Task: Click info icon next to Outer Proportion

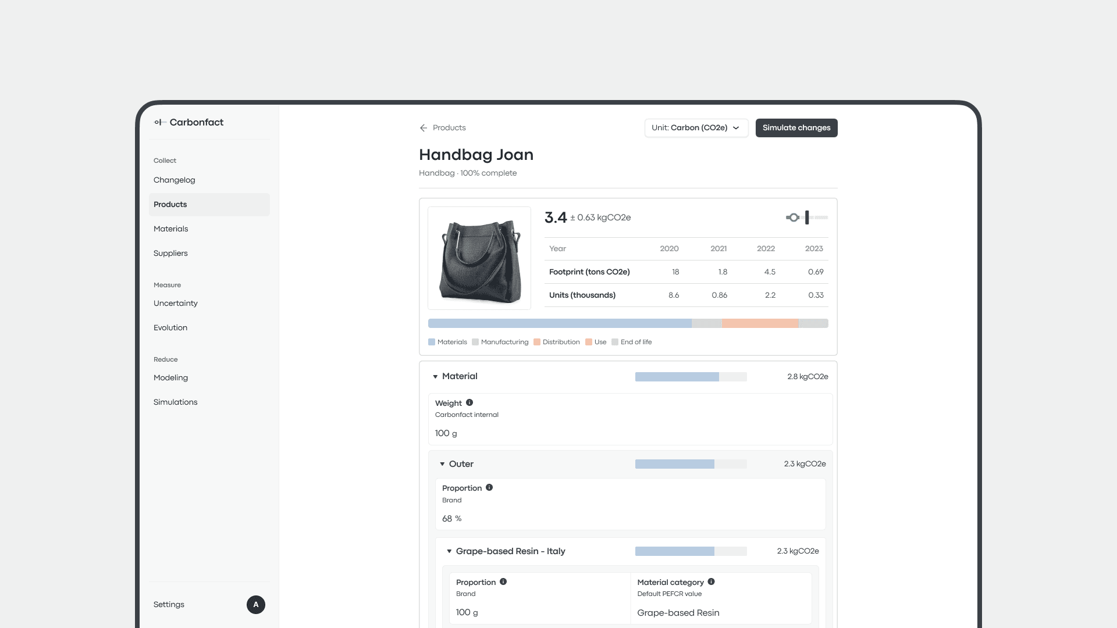Action: tap(489, 487)
